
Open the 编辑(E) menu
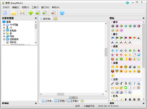[16, 7]
